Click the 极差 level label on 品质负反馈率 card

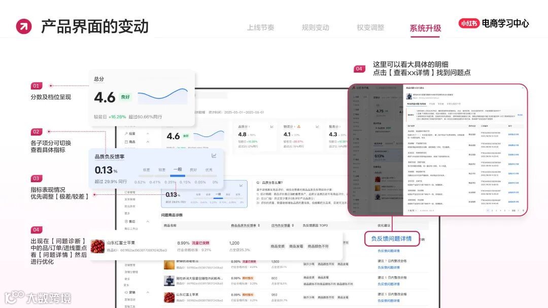147,170
